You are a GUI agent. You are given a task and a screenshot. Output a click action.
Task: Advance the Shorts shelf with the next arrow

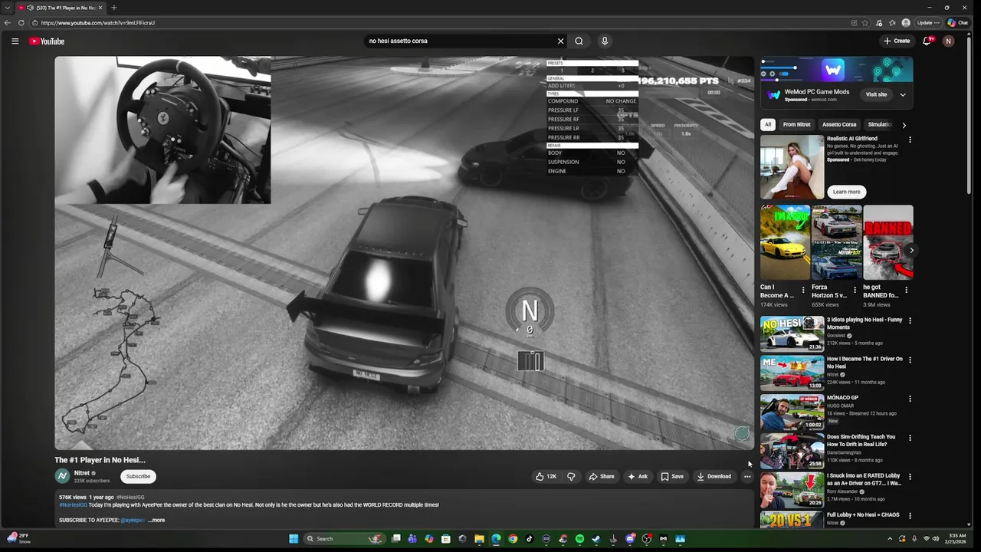pos(911,250)
